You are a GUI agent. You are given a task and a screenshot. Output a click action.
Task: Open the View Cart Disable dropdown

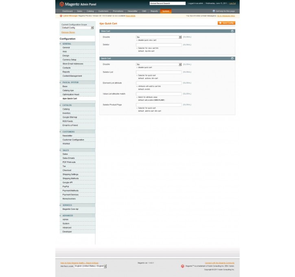click(159, 37)
